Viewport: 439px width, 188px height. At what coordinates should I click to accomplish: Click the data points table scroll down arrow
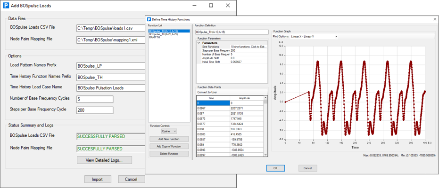[265, 154]
